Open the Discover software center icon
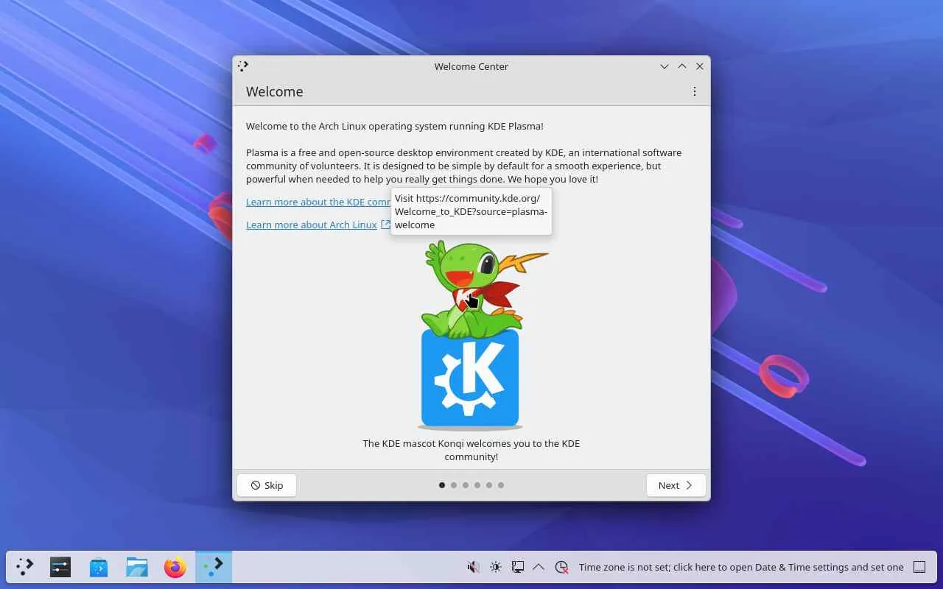 [x=99, y=567]
